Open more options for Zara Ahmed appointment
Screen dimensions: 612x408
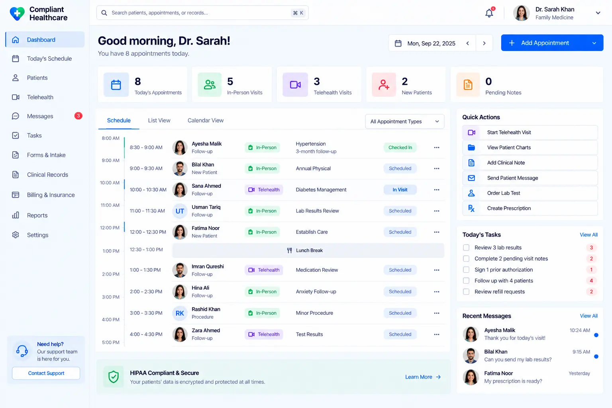pos(437,334)
